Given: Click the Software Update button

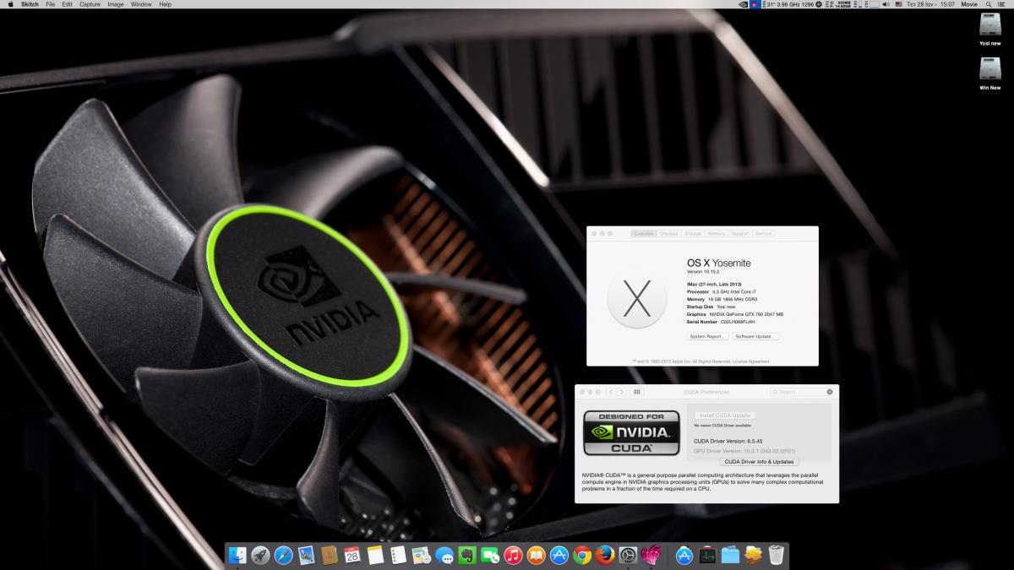Looking at the screenshot, I should point(755,336).
